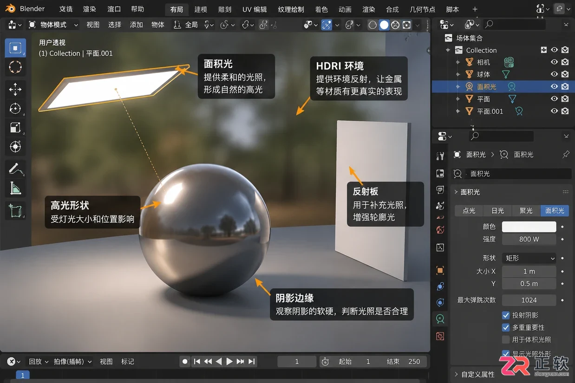Expand the 自定义属性 panel
The image size is (575, 383).
(474, 374)
